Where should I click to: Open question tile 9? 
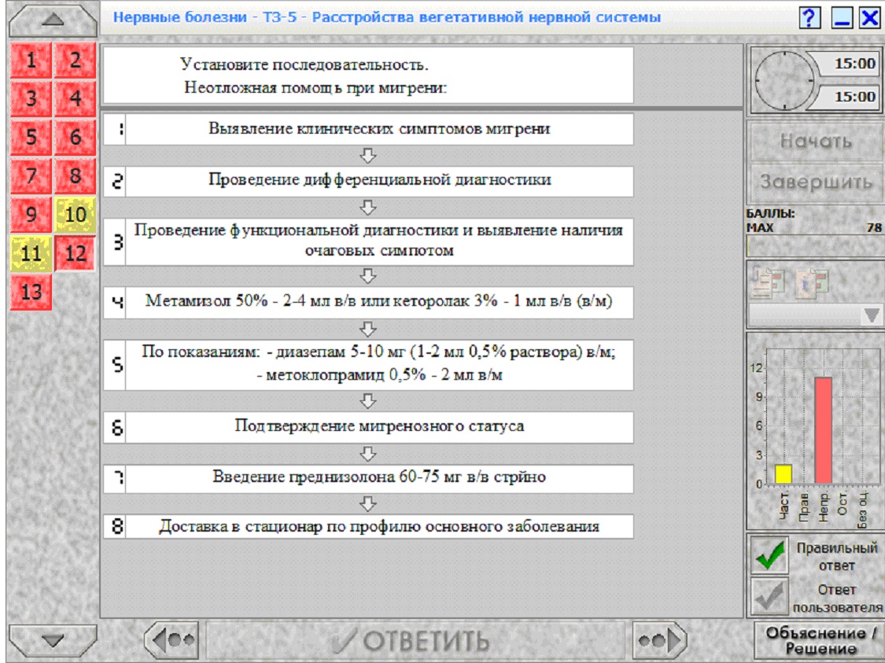[x=31, y=215]
